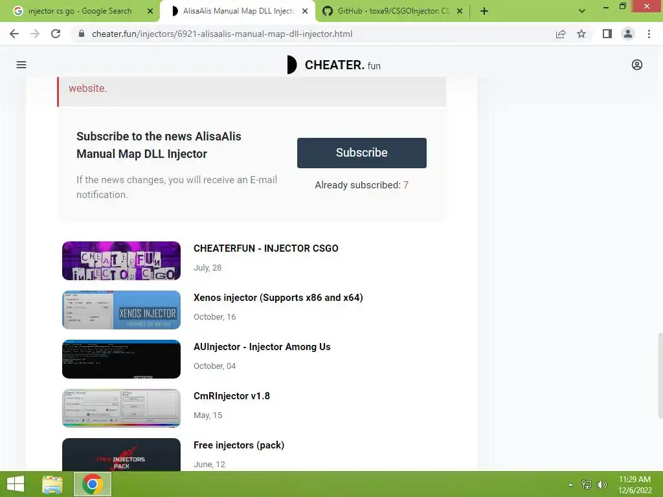Open the volume speaker tray icon

601,485
